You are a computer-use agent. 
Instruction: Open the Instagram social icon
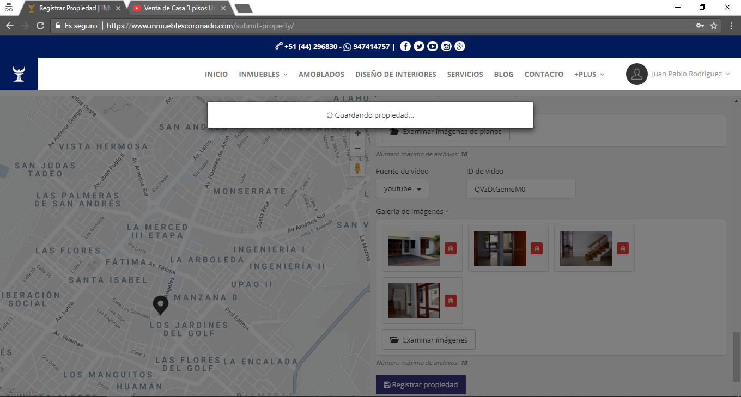click(x=446, y=47)
